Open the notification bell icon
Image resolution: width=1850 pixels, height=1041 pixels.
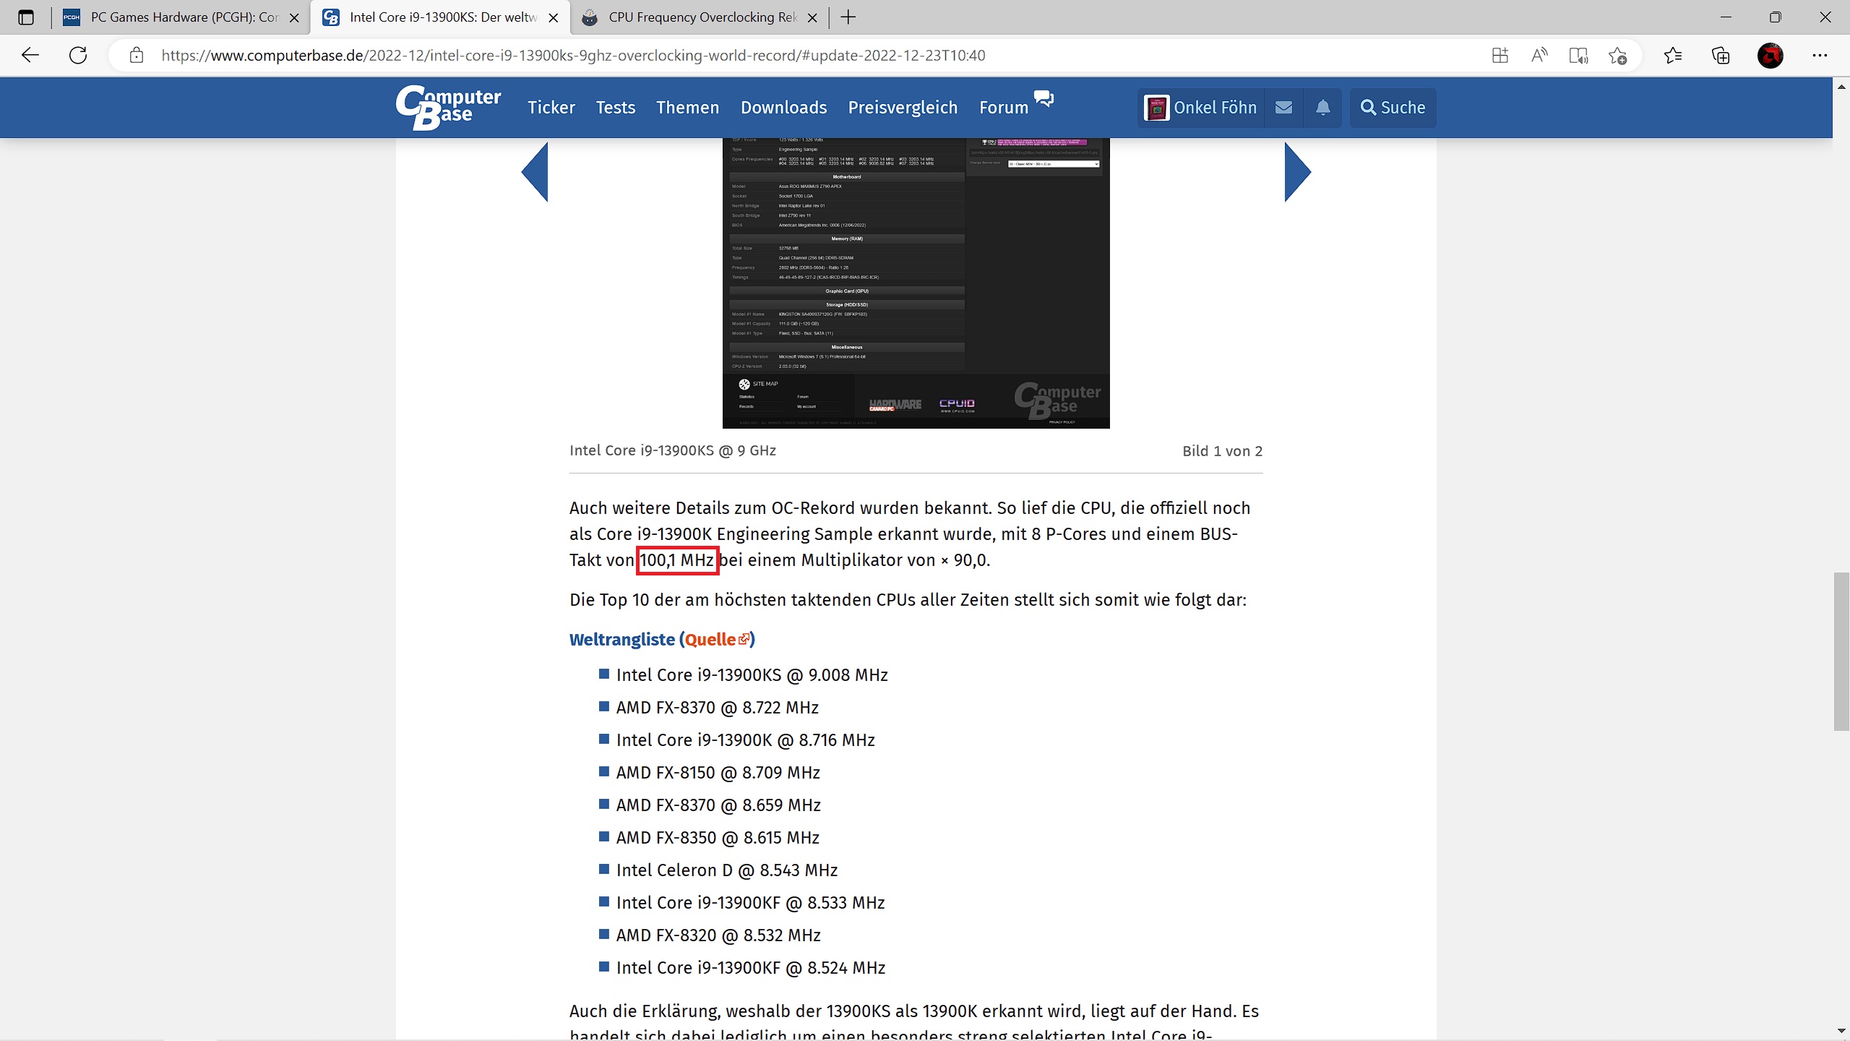[x=1322, y=108]
